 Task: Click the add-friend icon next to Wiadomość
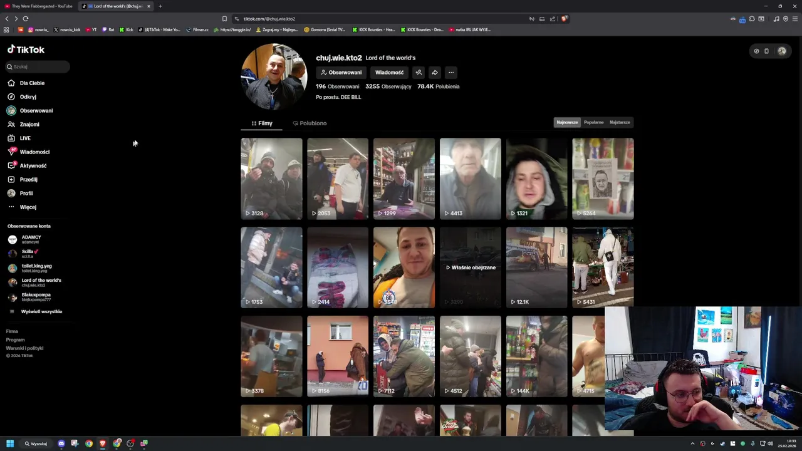pos(419,73)
